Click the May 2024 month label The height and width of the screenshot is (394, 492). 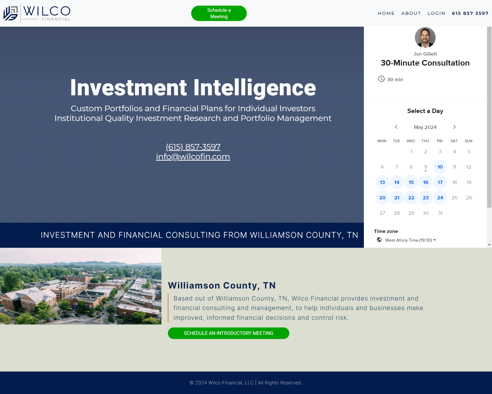coord(425,127)
